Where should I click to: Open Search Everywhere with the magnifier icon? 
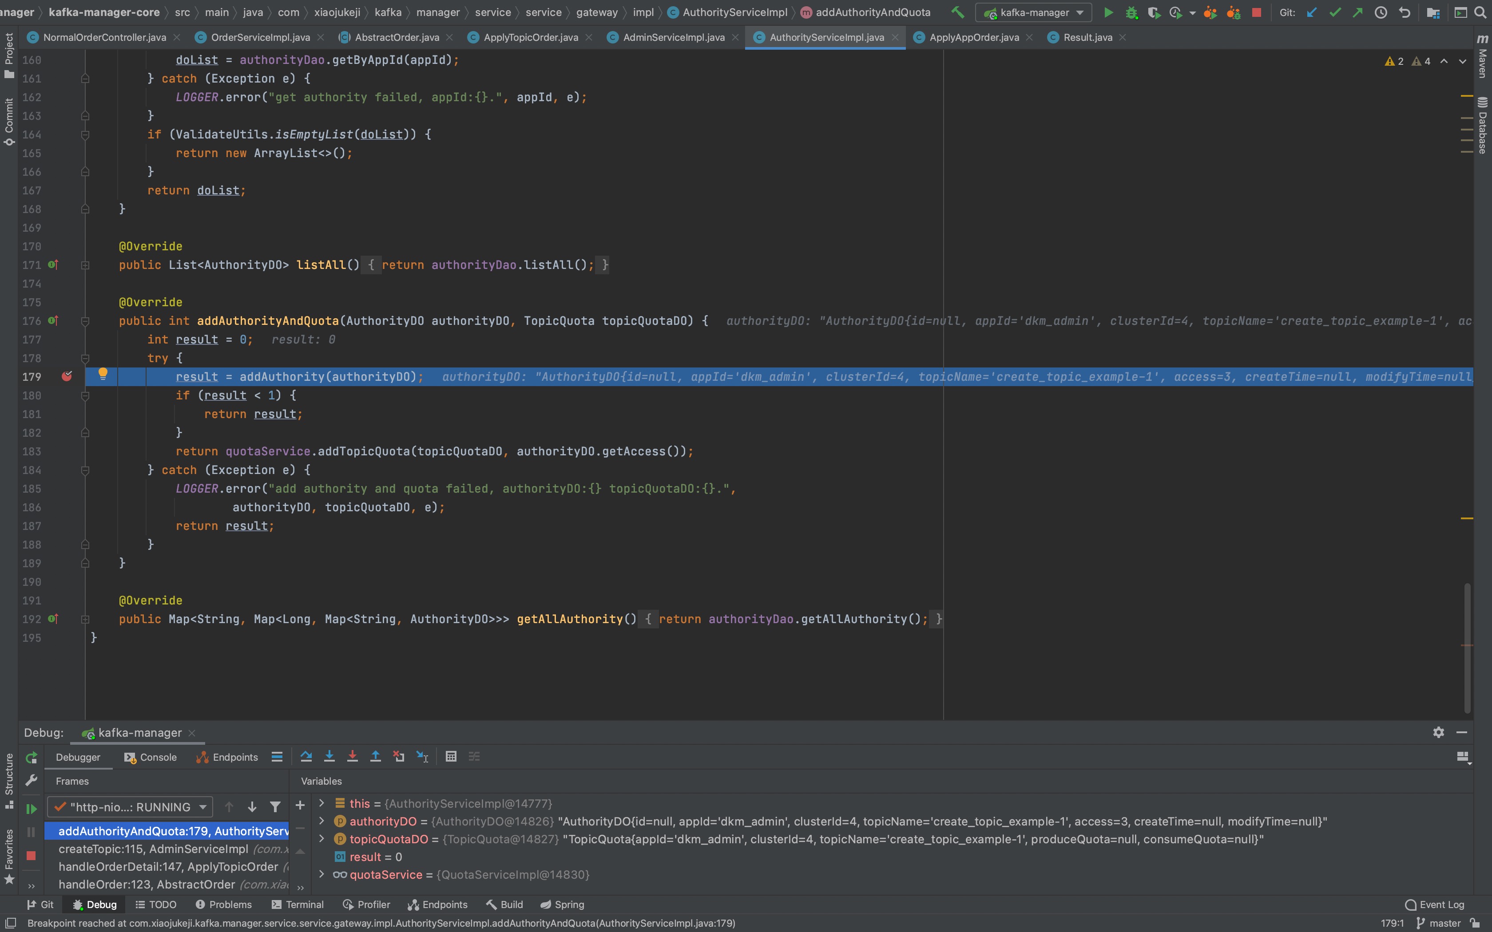pyautogui.click(x=1481, y=12)
